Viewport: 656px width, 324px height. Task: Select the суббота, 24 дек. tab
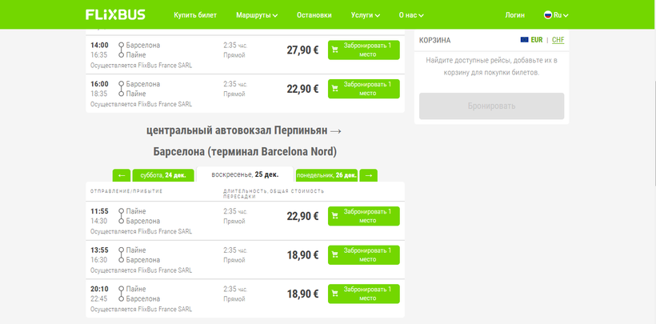pos(162,175)
